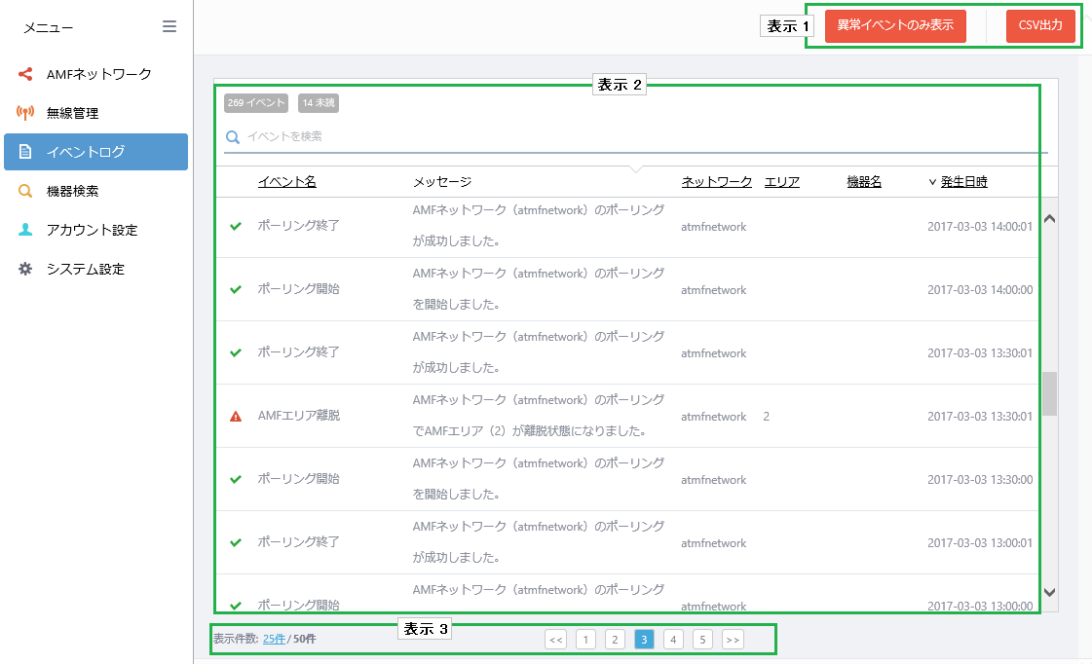This screenshot has height=664, width=1092.
Task: Click atmfnetwork in the 13:00:01 row
Action: click(x=713, y=543)
